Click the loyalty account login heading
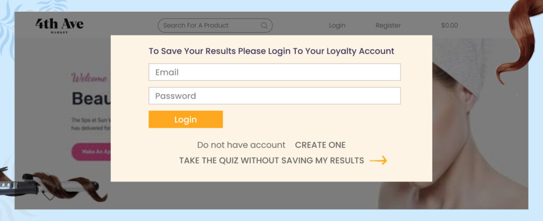This screenshot has height=221, width=543. click(x=271, y=51)
